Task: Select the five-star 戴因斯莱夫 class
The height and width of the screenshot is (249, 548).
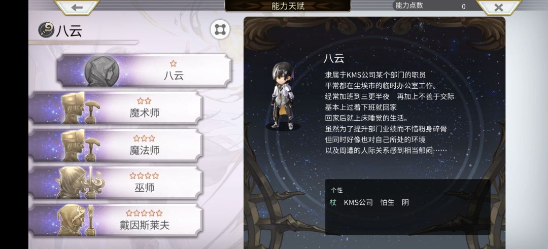Action: pyautogui.click(x=116, y=221)
